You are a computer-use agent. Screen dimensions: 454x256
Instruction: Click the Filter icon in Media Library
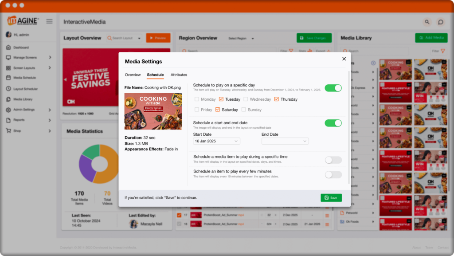[443, 51]
